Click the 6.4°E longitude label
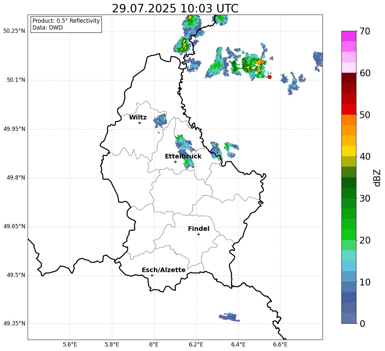385x351 pixels. (x=238, y=345)
